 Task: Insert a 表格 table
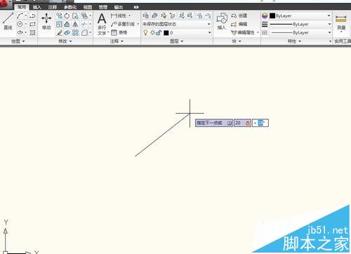point(119,32)
